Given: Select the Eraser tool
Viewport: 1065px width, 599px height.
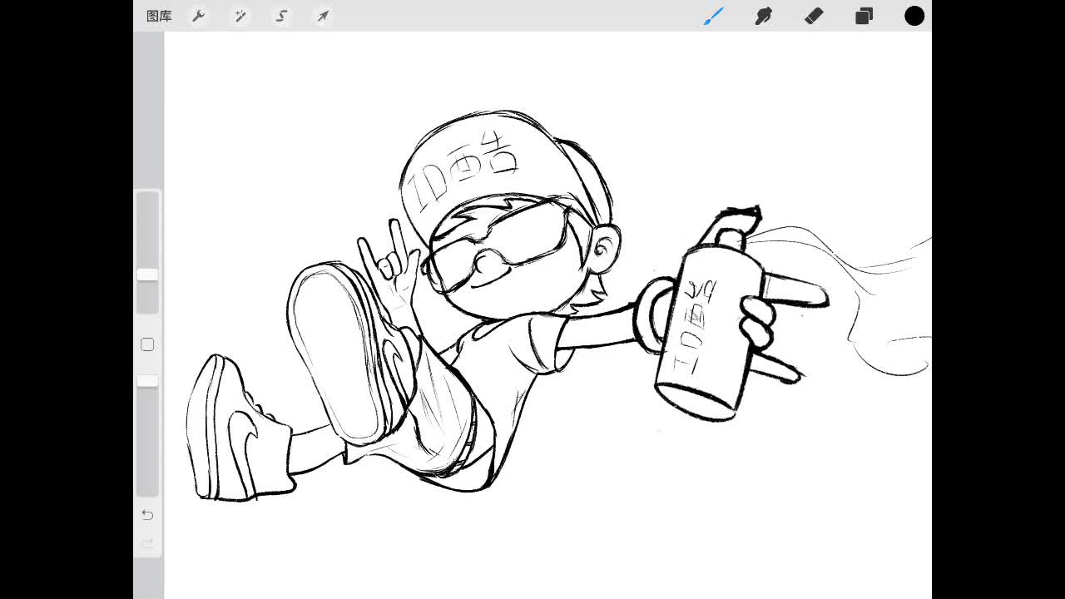Looking at the screenshot, I should (814, 16).
